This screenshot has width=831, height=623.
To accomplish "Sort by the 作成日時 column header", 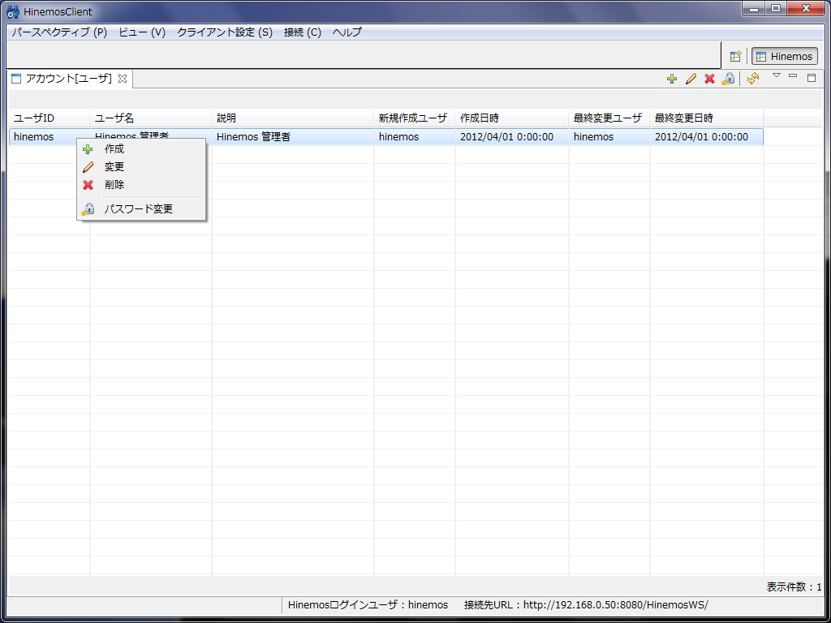I will 512,118.
